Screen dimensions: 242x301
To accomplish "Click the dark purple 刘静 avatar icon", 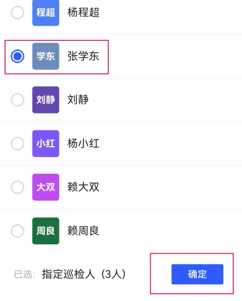I will click(x=46, y=100).
